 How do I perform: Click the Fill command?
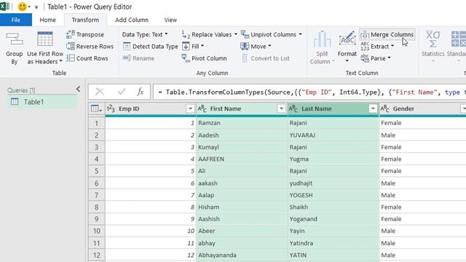(x=193, y=47)
